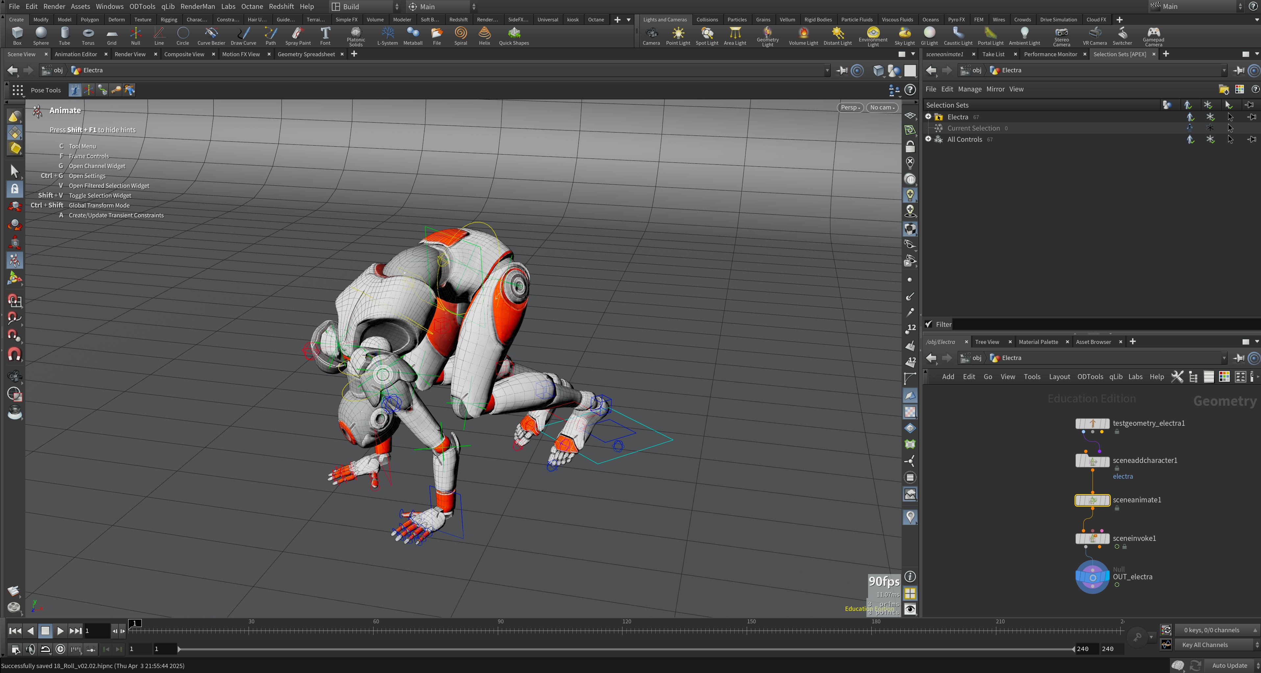Open the Mirror menu in Selection Sets

pyautogui.click(x=995, y=89)
